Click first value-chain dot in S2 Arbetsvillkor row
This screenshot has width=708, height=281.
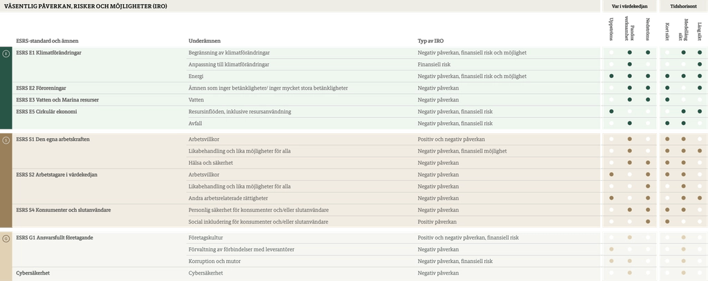click(x=612, y=175)
